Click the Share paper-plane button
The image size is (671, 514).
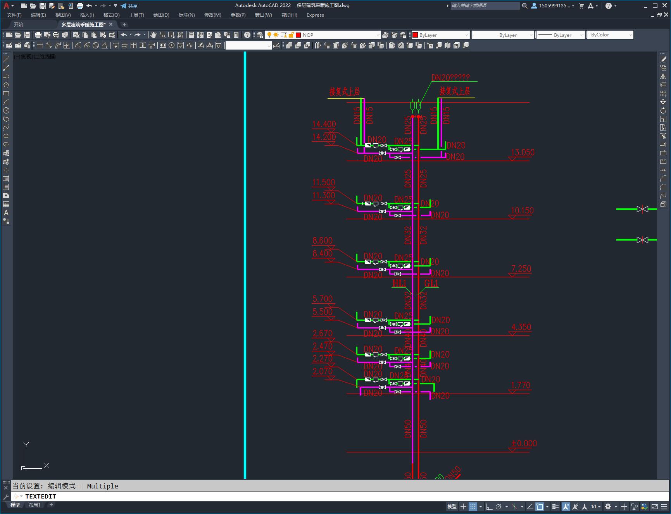[129, 6]
